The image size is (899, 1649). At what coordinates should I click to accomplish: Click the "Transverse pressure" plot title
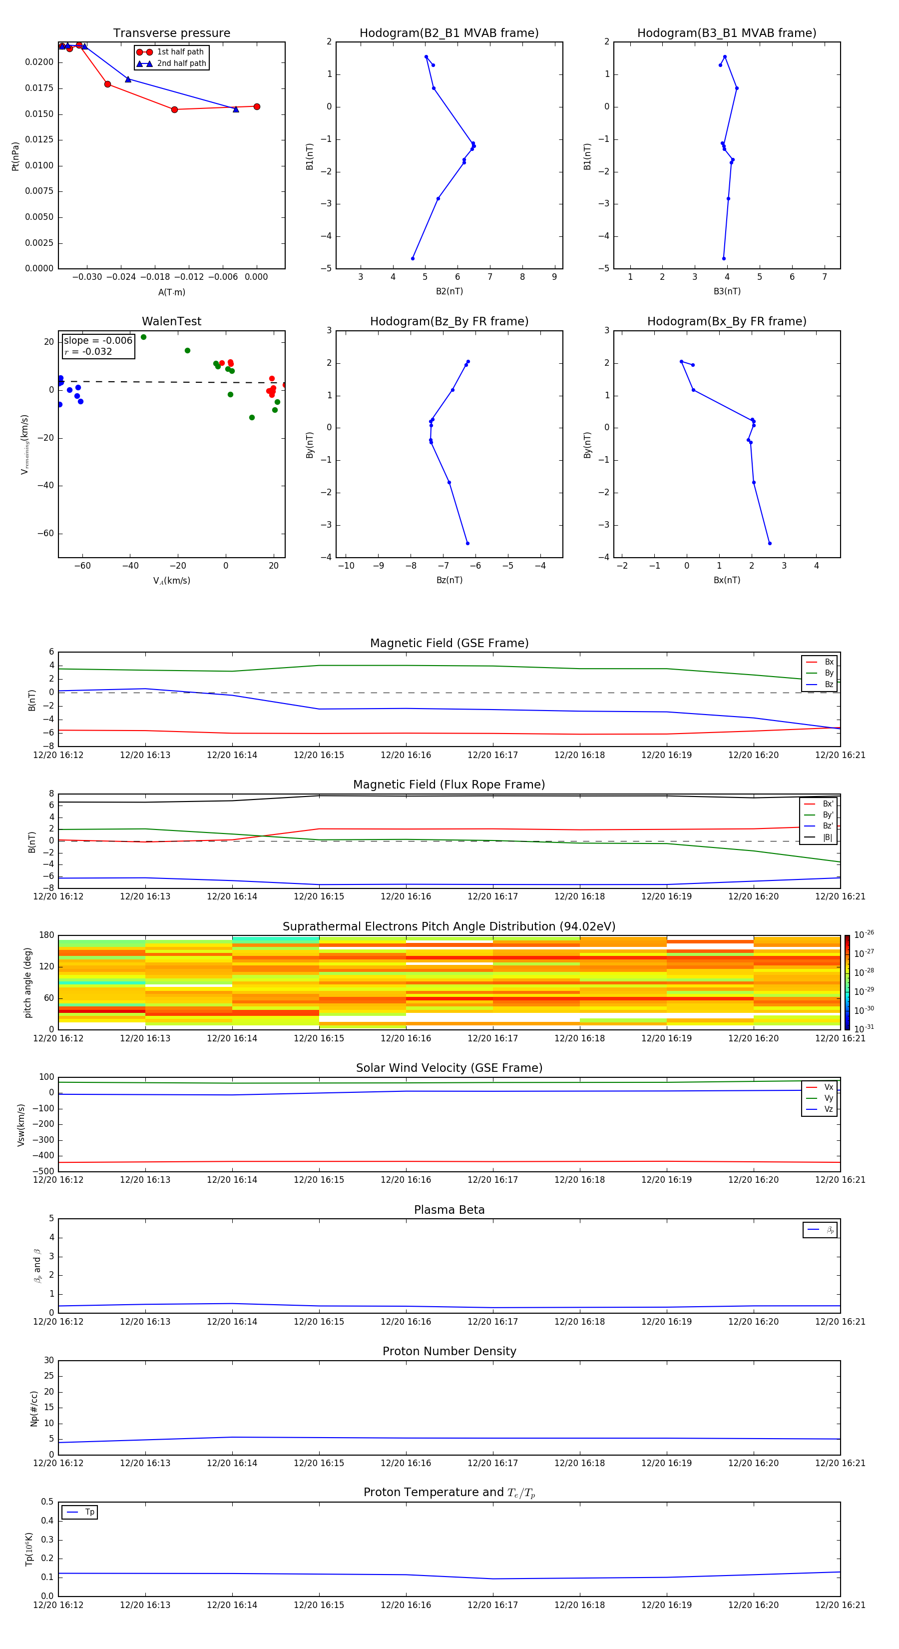click(x=171, y=33)
